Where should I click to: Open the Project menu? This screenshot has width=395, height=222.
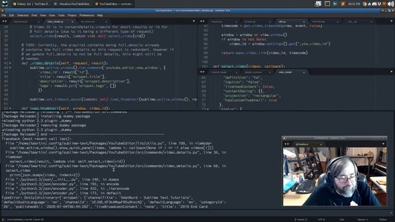[72, 15]
